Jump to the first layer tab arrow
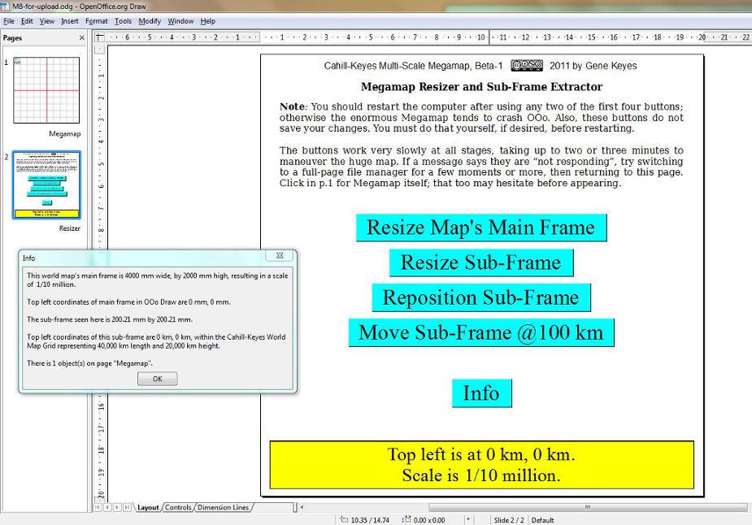This screenshot has width=752, height=525. 98,507
